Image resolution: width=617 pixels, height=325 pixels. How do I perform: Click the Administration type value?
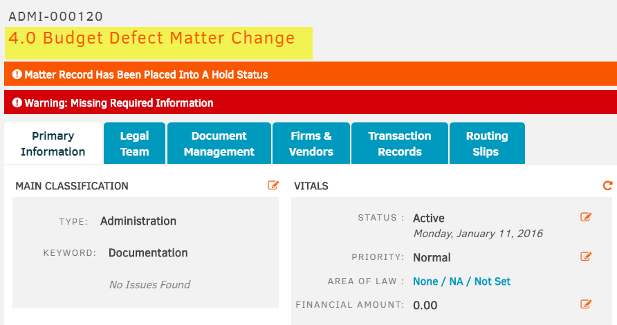point(138,221)
